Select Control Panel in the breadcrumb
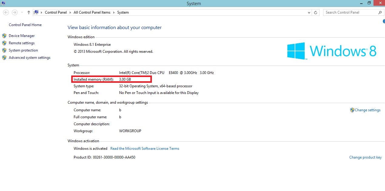The image size is (385, 191). [x=56, y=12]
